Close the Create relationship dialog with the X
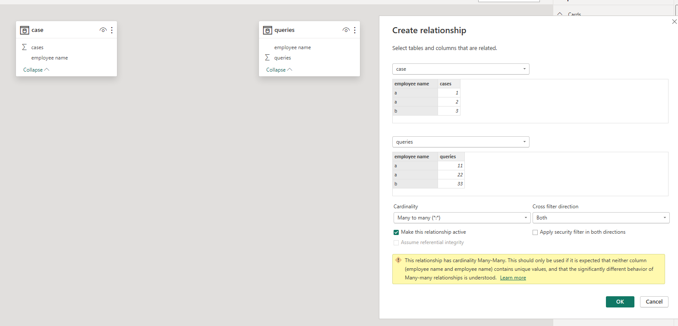678x326 pixels. 674,22
